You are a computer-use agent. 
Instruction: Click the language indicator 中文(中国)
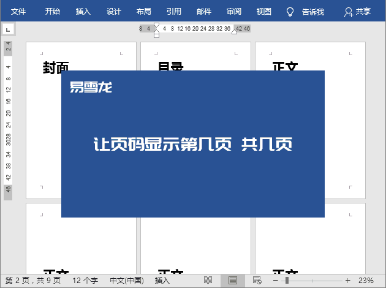pos(127,281)
